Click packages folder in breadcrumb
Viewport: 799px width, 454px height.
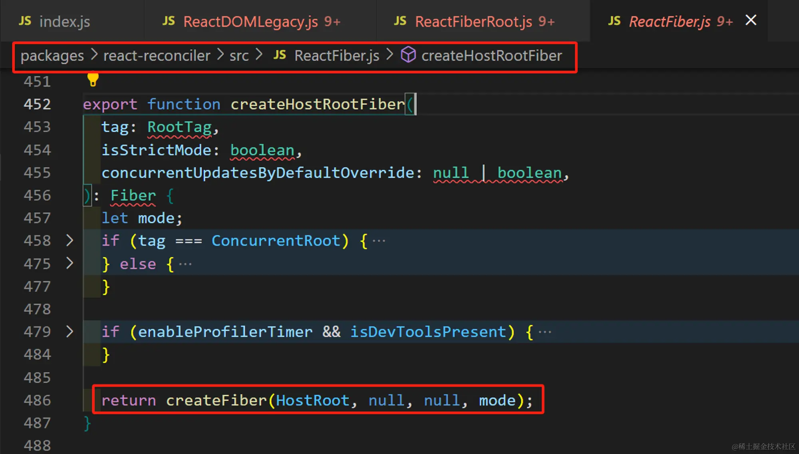tap(52, 56)
